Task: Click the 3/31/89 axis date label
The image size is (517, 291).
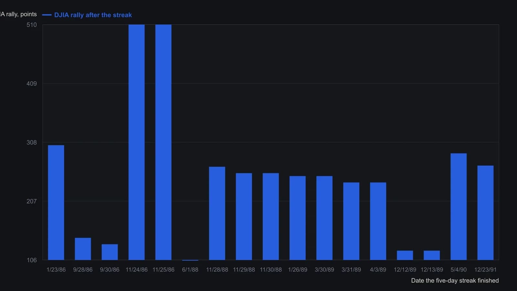Action: pos(351,270)
